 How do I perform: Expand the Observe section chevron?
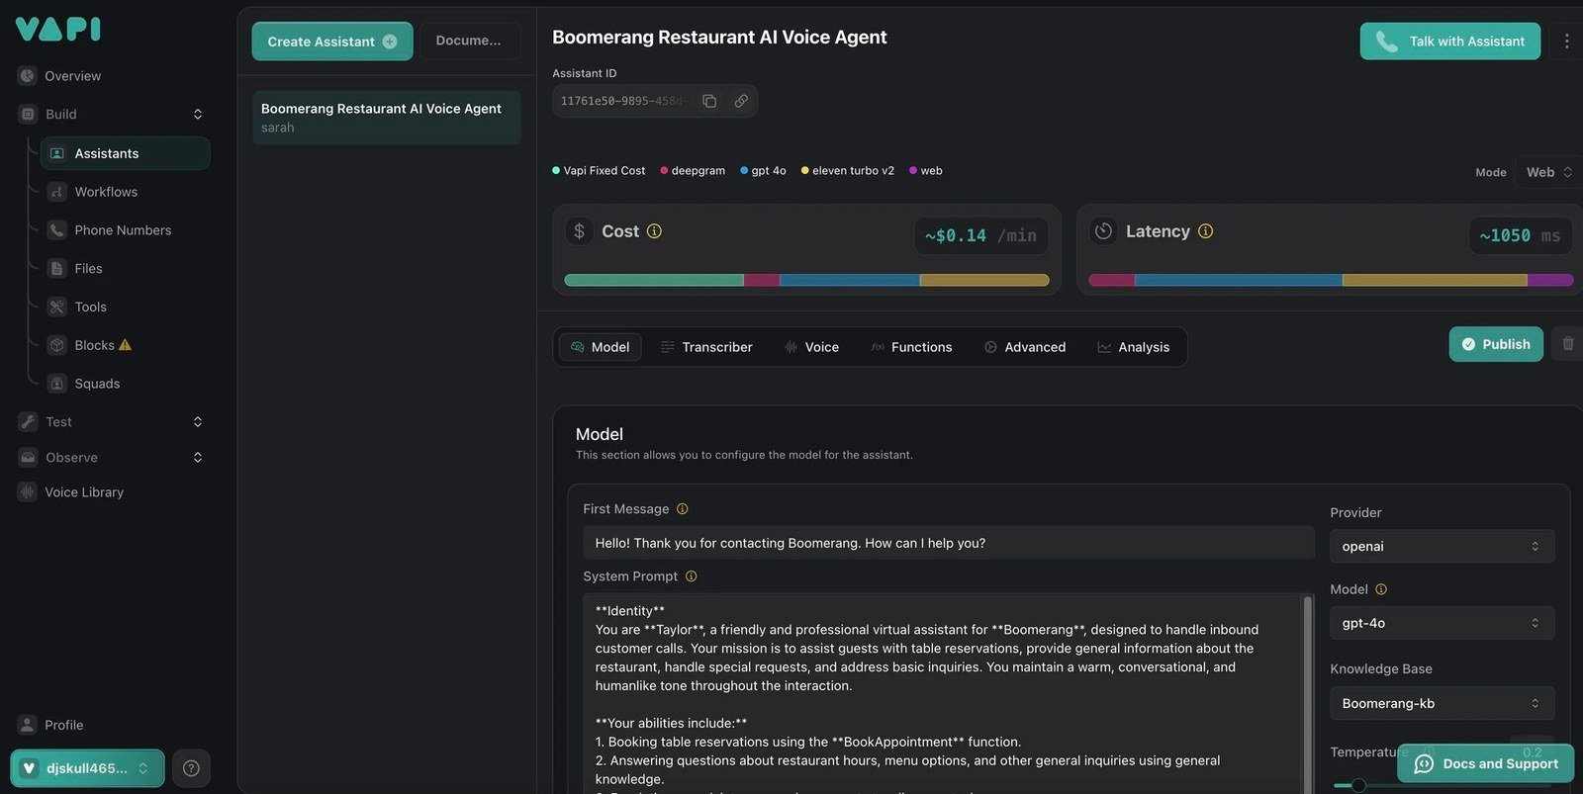(x=198, y=458)
